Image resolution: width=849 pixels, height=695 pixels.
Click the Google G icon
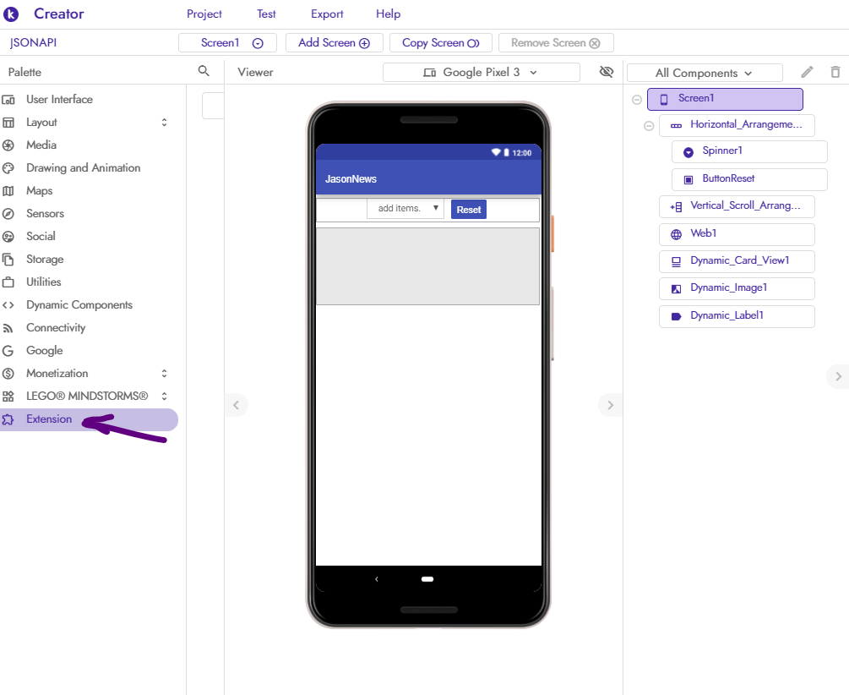click(x=8, y=351)
